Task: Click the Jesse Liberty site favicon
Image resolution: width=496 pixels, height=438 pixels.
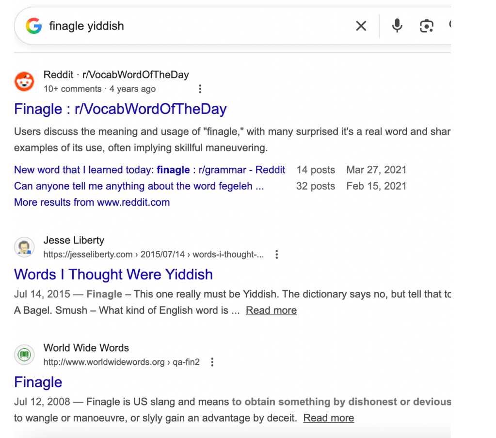Action: tap(24, 247)
